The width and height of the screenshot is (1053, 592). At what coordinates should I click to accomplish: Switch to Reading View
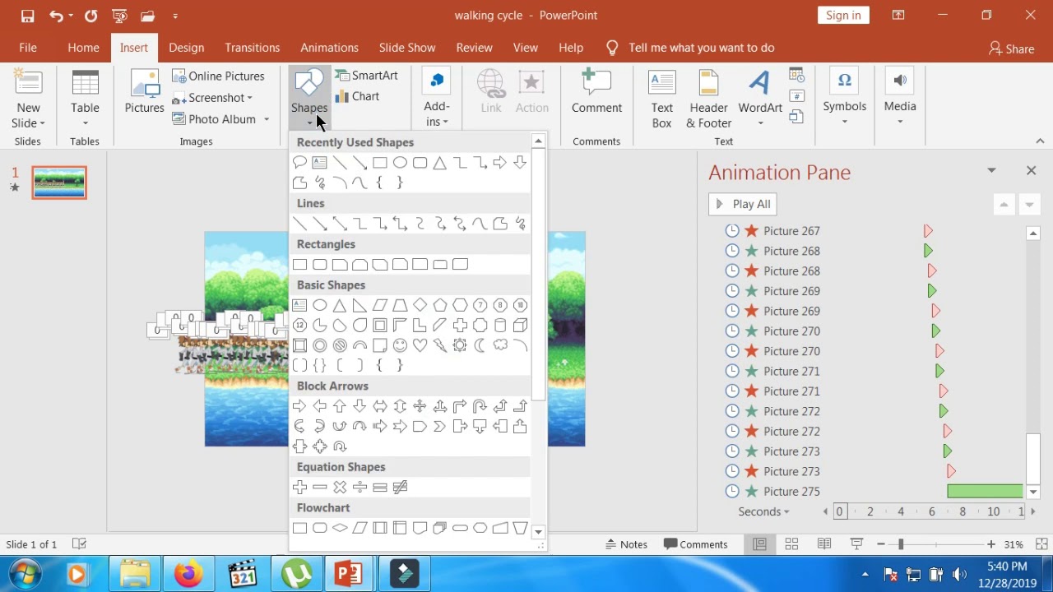[823, 544]
